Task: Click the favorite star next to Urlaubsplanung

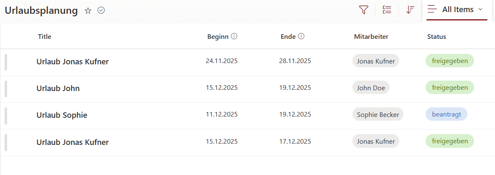Action: pos(88,11)
